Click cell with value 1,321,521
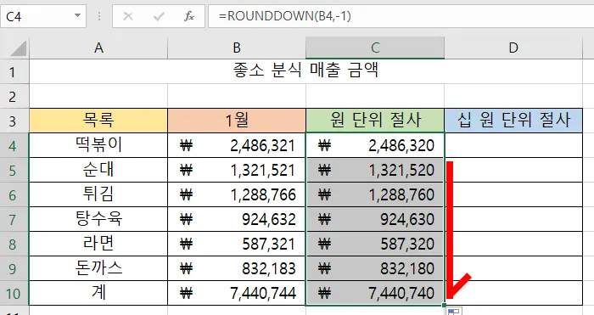Viewport: 594px width, 315px height. click(237, 170)
